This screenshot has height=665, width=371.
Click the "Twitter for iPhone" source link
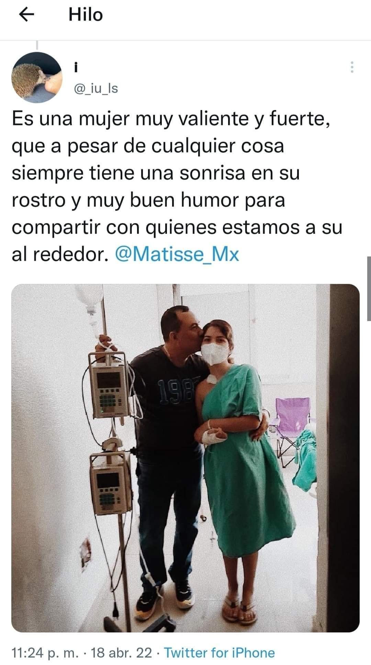[x=219, y=653]
